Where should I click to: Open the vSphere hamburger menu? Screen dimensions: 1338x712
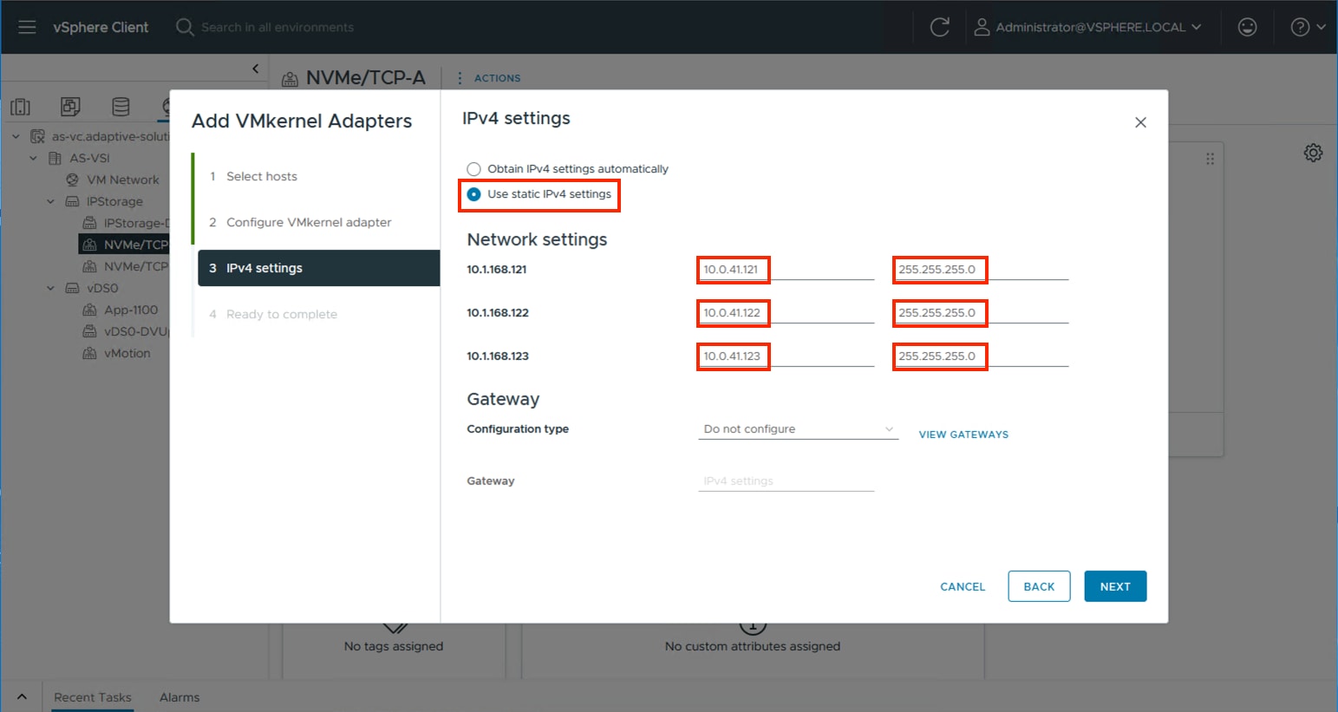[27, 27]
